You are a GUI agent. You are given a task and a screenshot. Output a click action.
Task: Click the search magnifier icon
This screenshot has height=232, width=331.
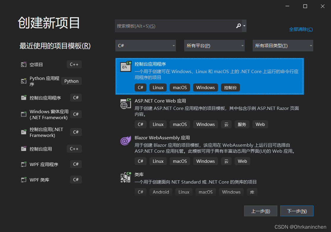(x=238, y=26)
